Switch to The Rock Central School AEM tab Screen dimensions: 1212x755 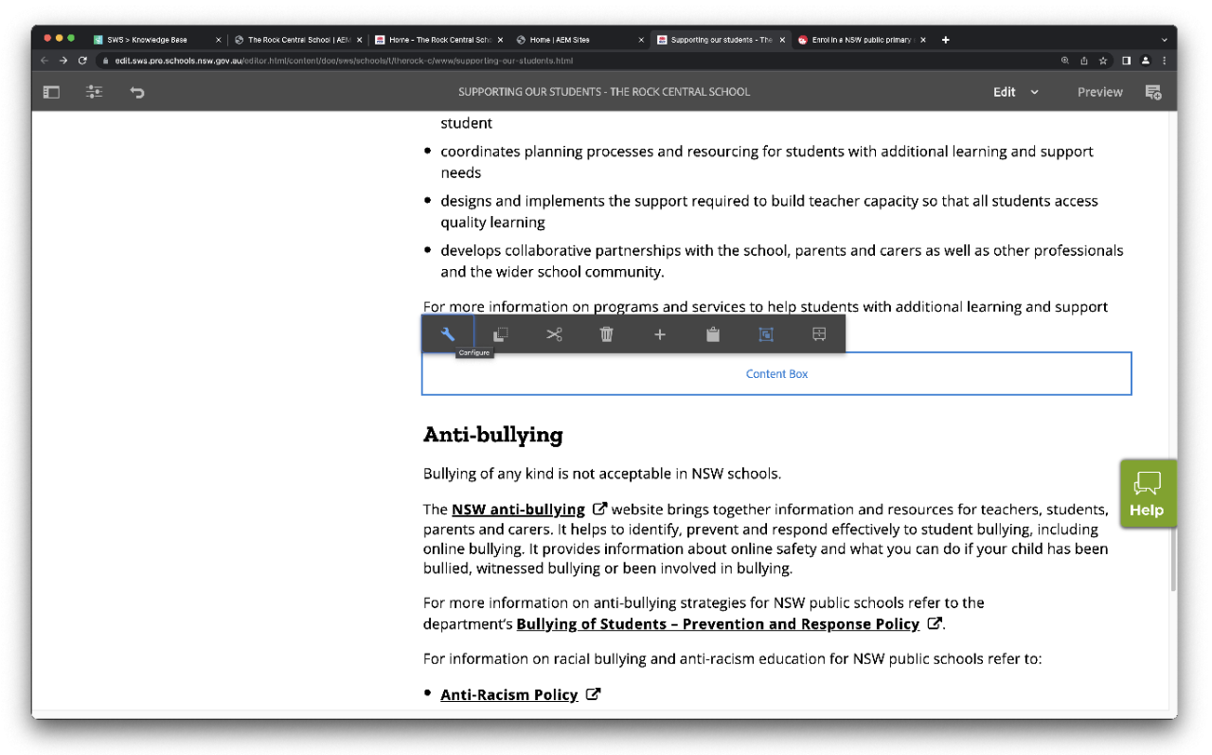click(298, 40)
